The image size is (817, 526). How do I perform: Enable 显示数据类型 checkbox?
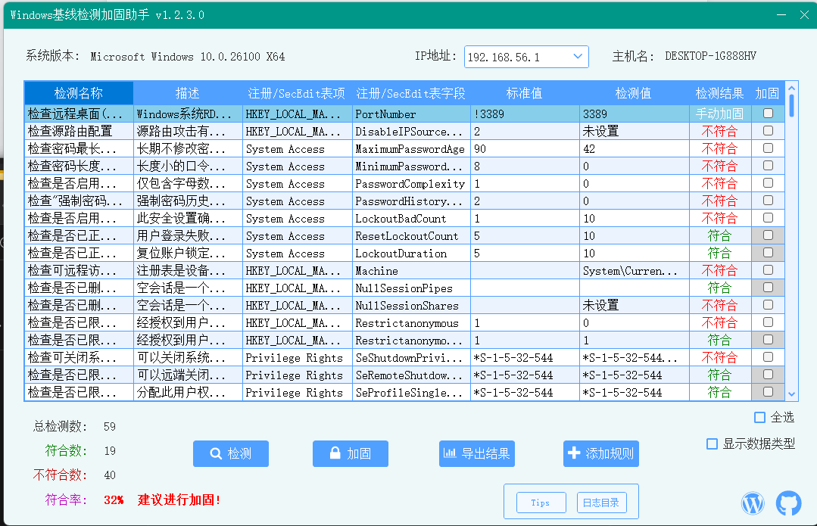click(x=712, y=444)
